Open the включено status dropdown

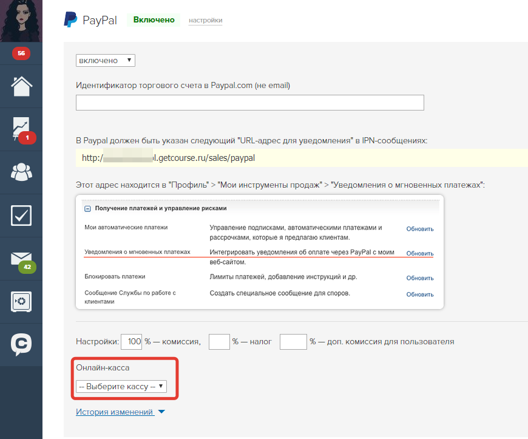click(106, 60)
